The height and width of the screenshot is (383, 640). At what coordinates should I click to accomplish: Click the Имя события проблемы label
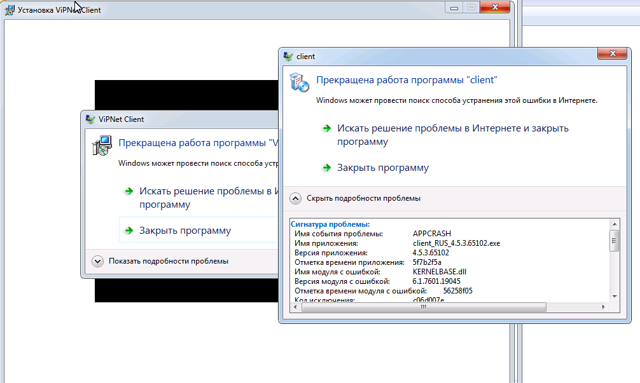(339, 234)
